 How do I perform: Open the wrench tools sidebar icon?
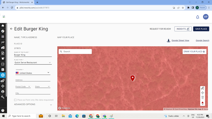(x=3, y=97)
